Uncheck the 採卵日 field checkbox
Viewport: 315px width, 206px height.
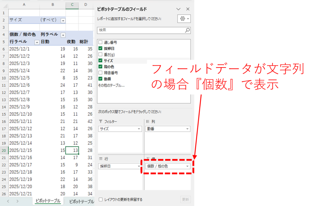pyautogui.click(x=100, y=49)
